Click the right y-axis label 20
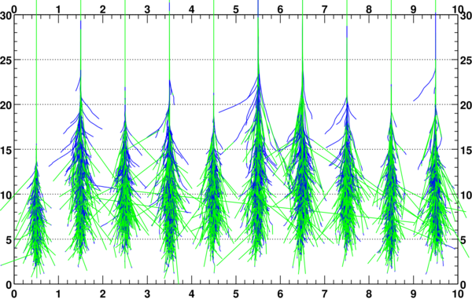The width and height of the screenshot is (472, 299). [466, 105]
